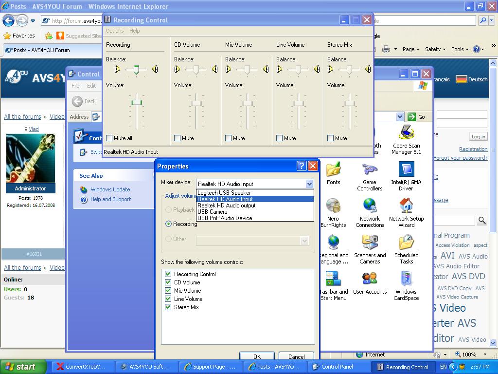The height and width of the screenshot is (374, 498).
Task: Click the Windows Update icon in See Also
Action: point(84,189)
